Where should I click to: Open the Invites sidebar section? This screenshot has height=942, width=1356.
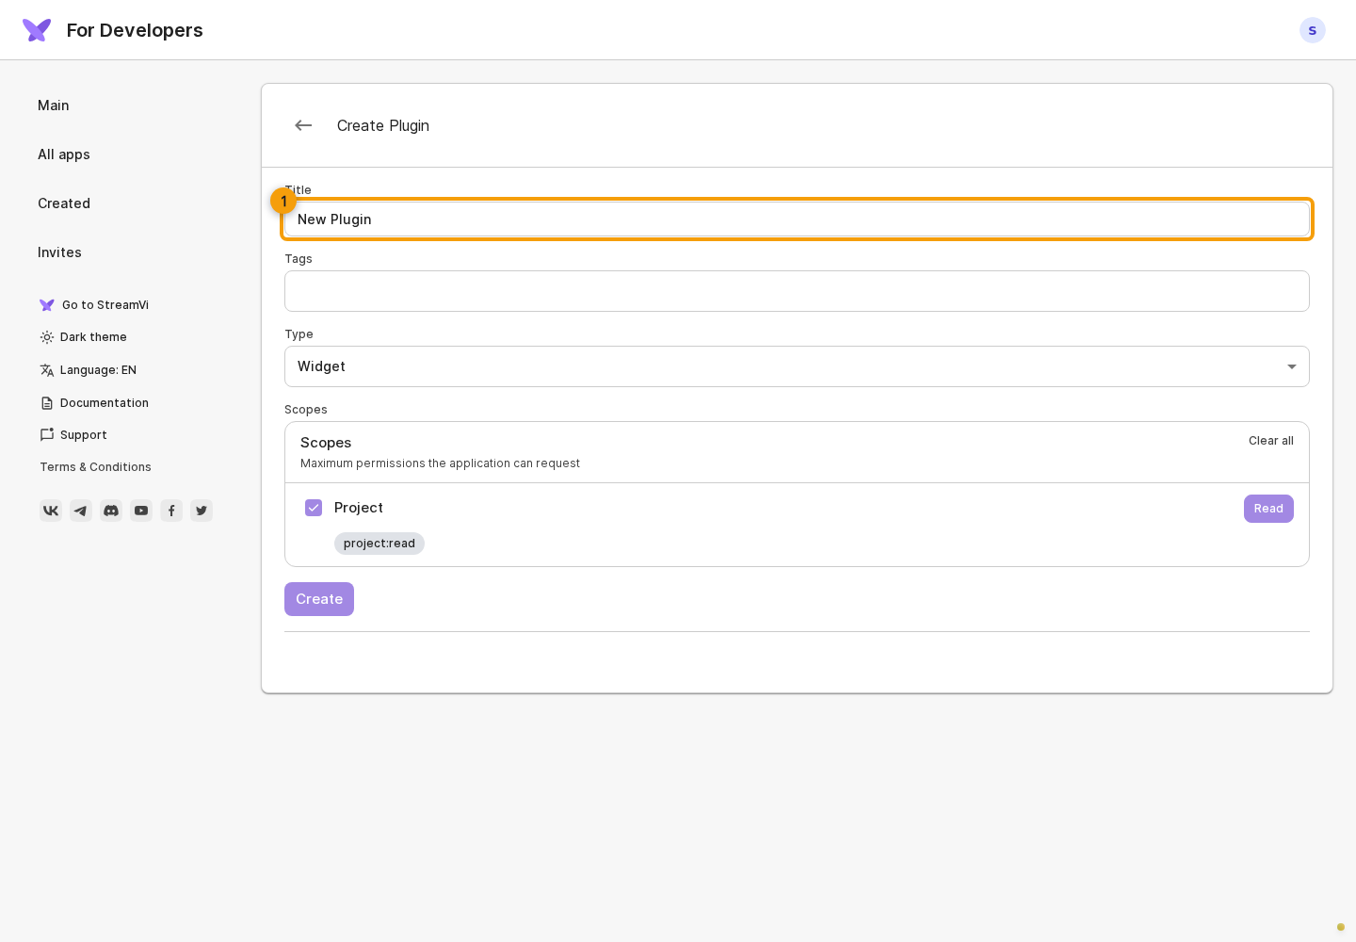59,252
